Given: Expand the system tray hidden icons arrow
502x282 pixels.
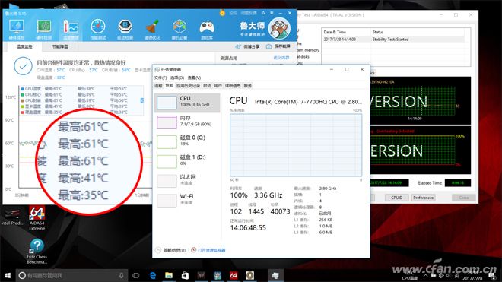Looking at the screenshot, I should (x=425, y=276).
